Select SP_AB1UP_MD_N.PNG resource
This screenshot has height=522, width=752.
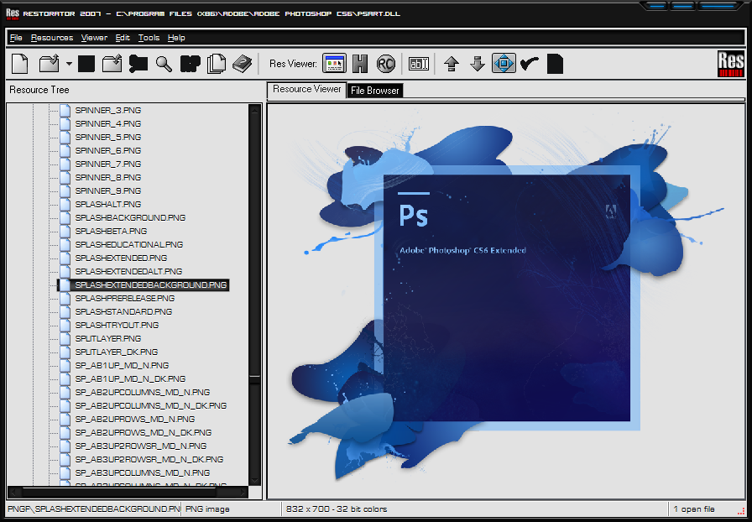coord(122,366)
